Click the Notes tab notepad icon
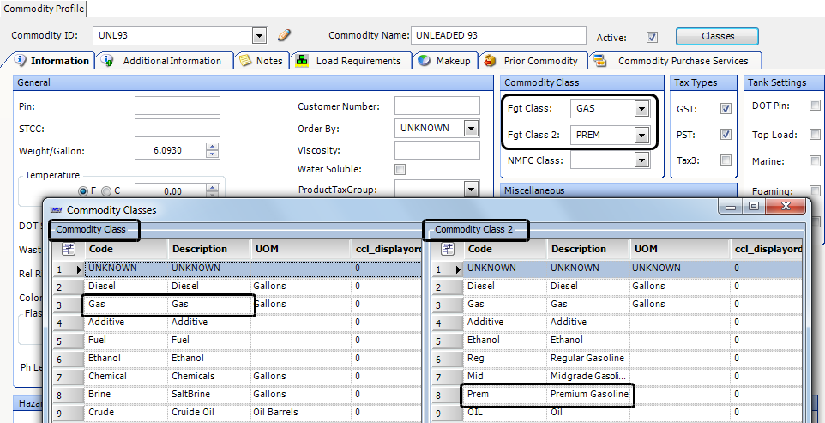The width and height of the screenshot is (825, 423). pos(245,61)
